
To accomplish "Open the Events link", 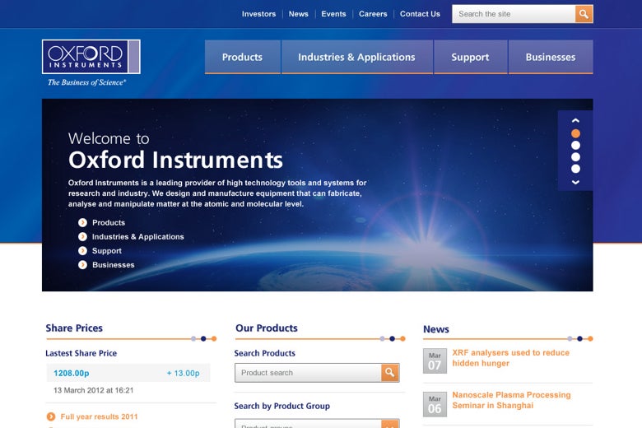I will tap(333, 14).
